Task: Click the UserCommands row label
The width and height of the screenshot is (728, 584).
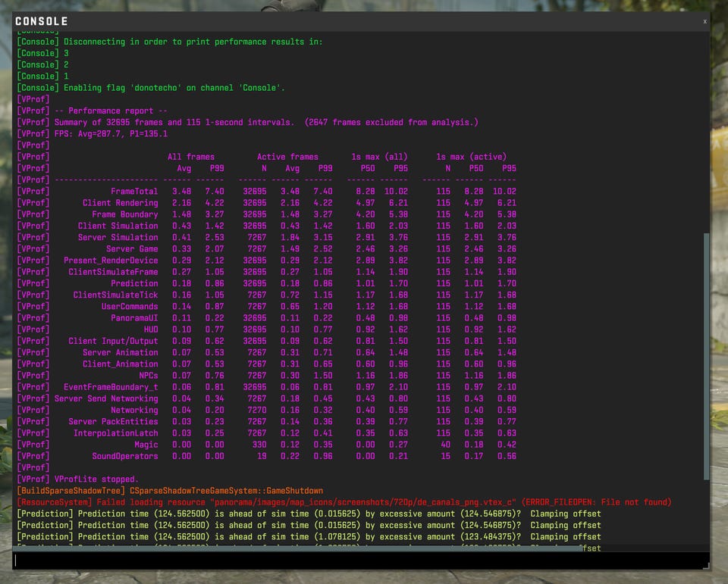Action: coord(130,306)
